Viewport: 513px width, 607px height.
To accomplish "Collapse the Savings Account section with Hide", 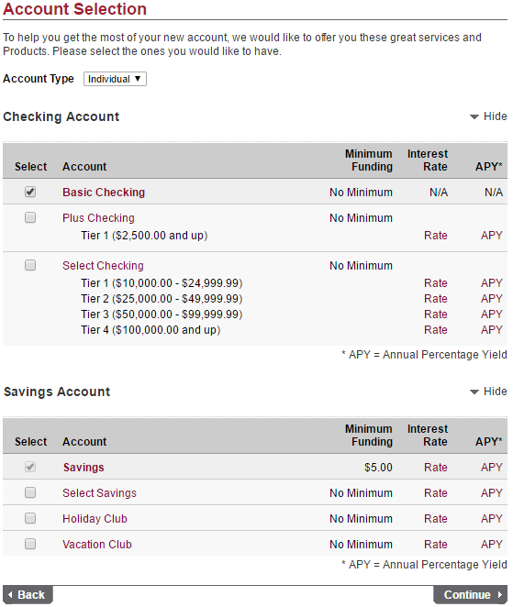I will click(488, 392).
